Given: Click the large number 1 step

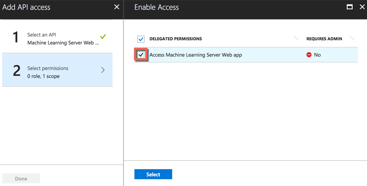Looking at the screenshot, I should click(16, 38).
